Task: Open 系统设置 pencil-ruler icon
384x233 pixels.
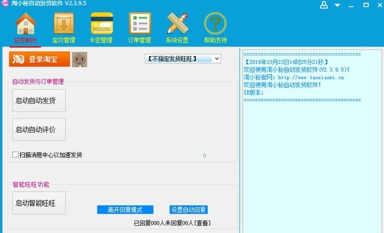Action: [x=177, y=24]
